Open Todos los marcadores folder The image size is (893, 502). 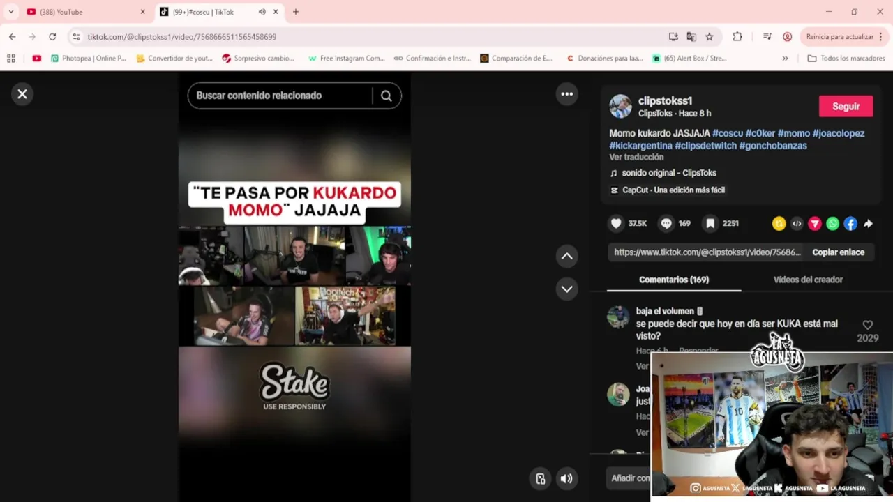846,59
